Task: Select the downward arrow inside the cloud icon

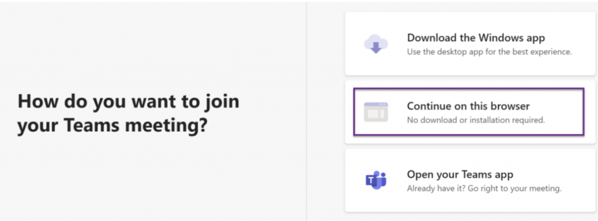Action: (376, 48)
